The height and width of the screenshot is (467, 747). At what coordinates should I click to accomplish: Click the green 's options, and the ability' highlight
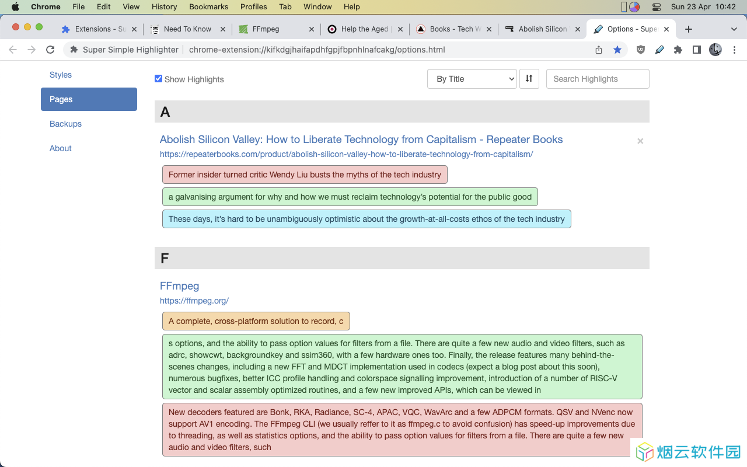pyautogui.click(x=402, y=367)
